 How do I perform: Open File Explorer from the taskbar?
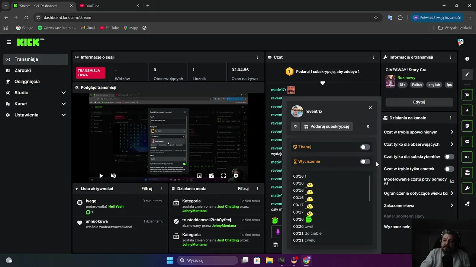coord(269,260)
